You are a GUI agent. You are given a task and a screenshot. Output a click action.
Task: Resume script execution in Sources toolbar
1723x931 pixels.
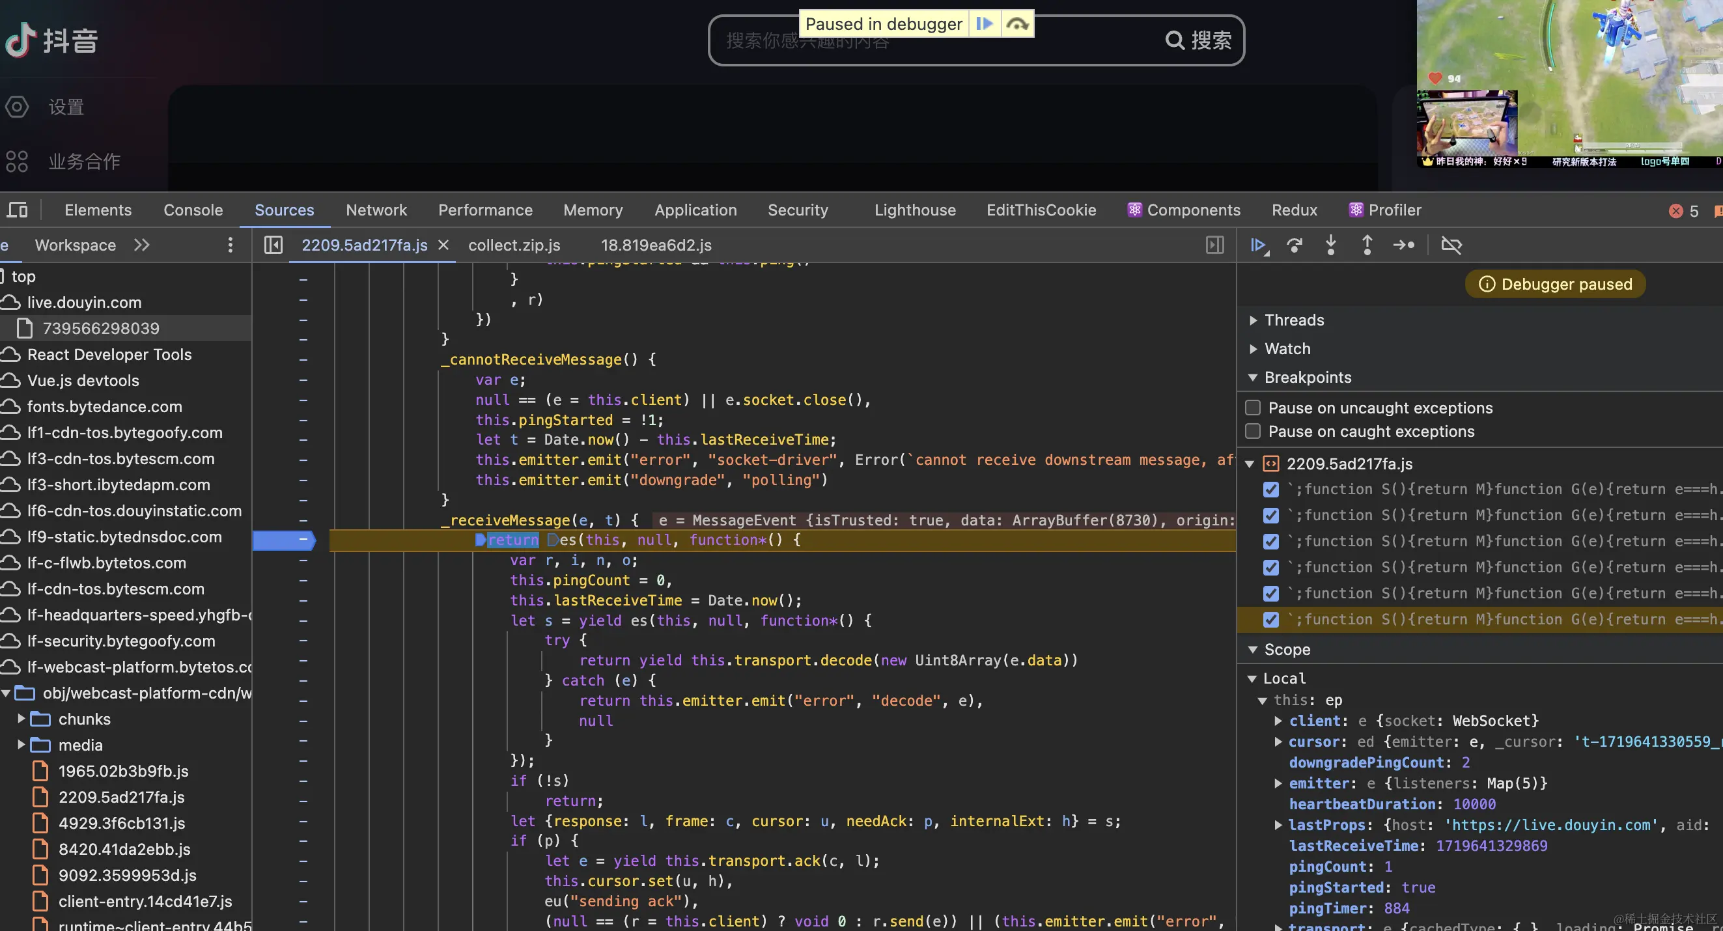pos(1259,245)
